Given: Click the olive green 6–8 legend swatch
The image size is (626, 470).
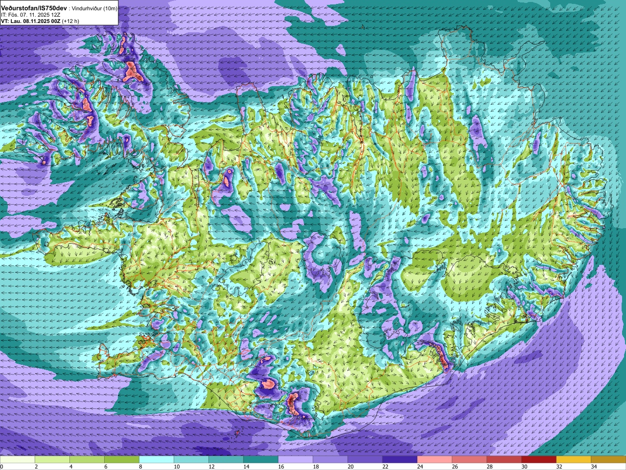Looking at the screenshot, I should [122, 460].
